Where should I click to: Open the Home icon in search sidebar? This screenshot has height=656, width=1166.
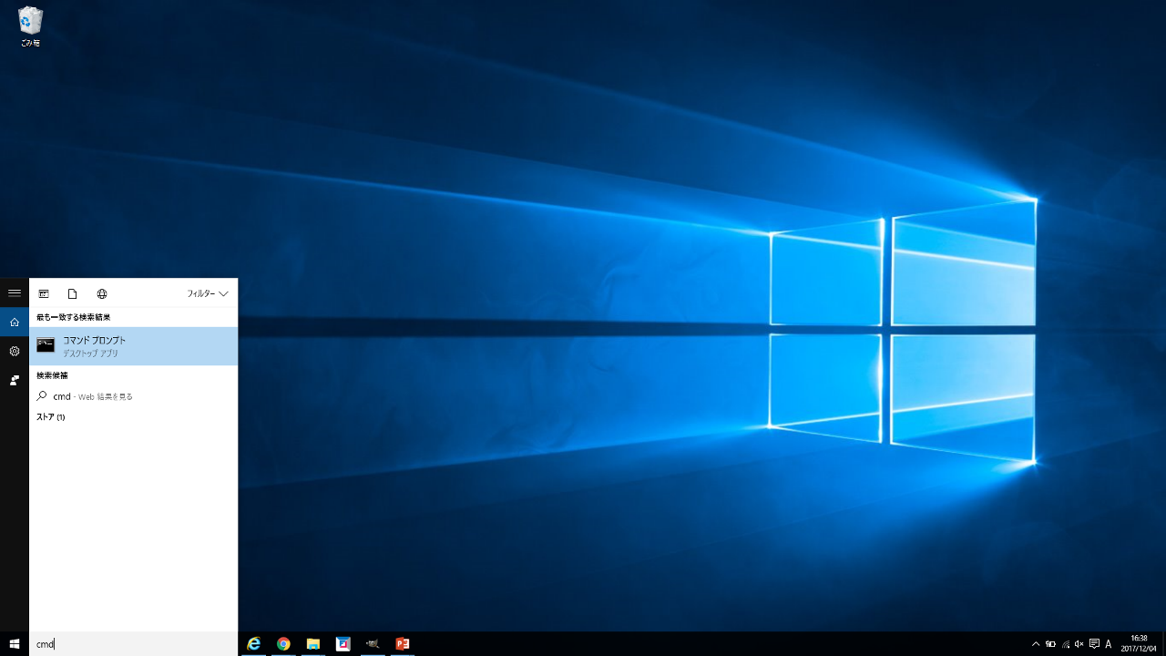(x=15, y=322)
